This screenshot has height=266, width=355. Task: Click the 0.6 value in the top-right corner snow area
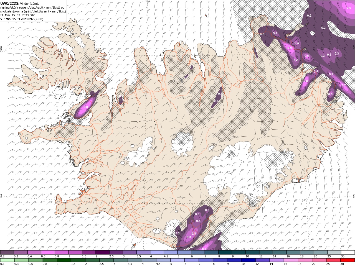point(349,8)
